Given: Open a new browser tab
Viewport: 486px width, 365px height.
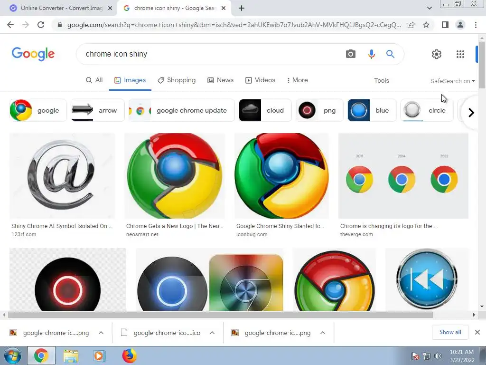Looking at the screenshot, I should coord(242,8).
